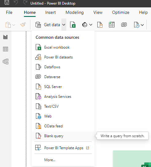Open the Modeling ribbon tab
151x167 pixels.
coord(75,13)
